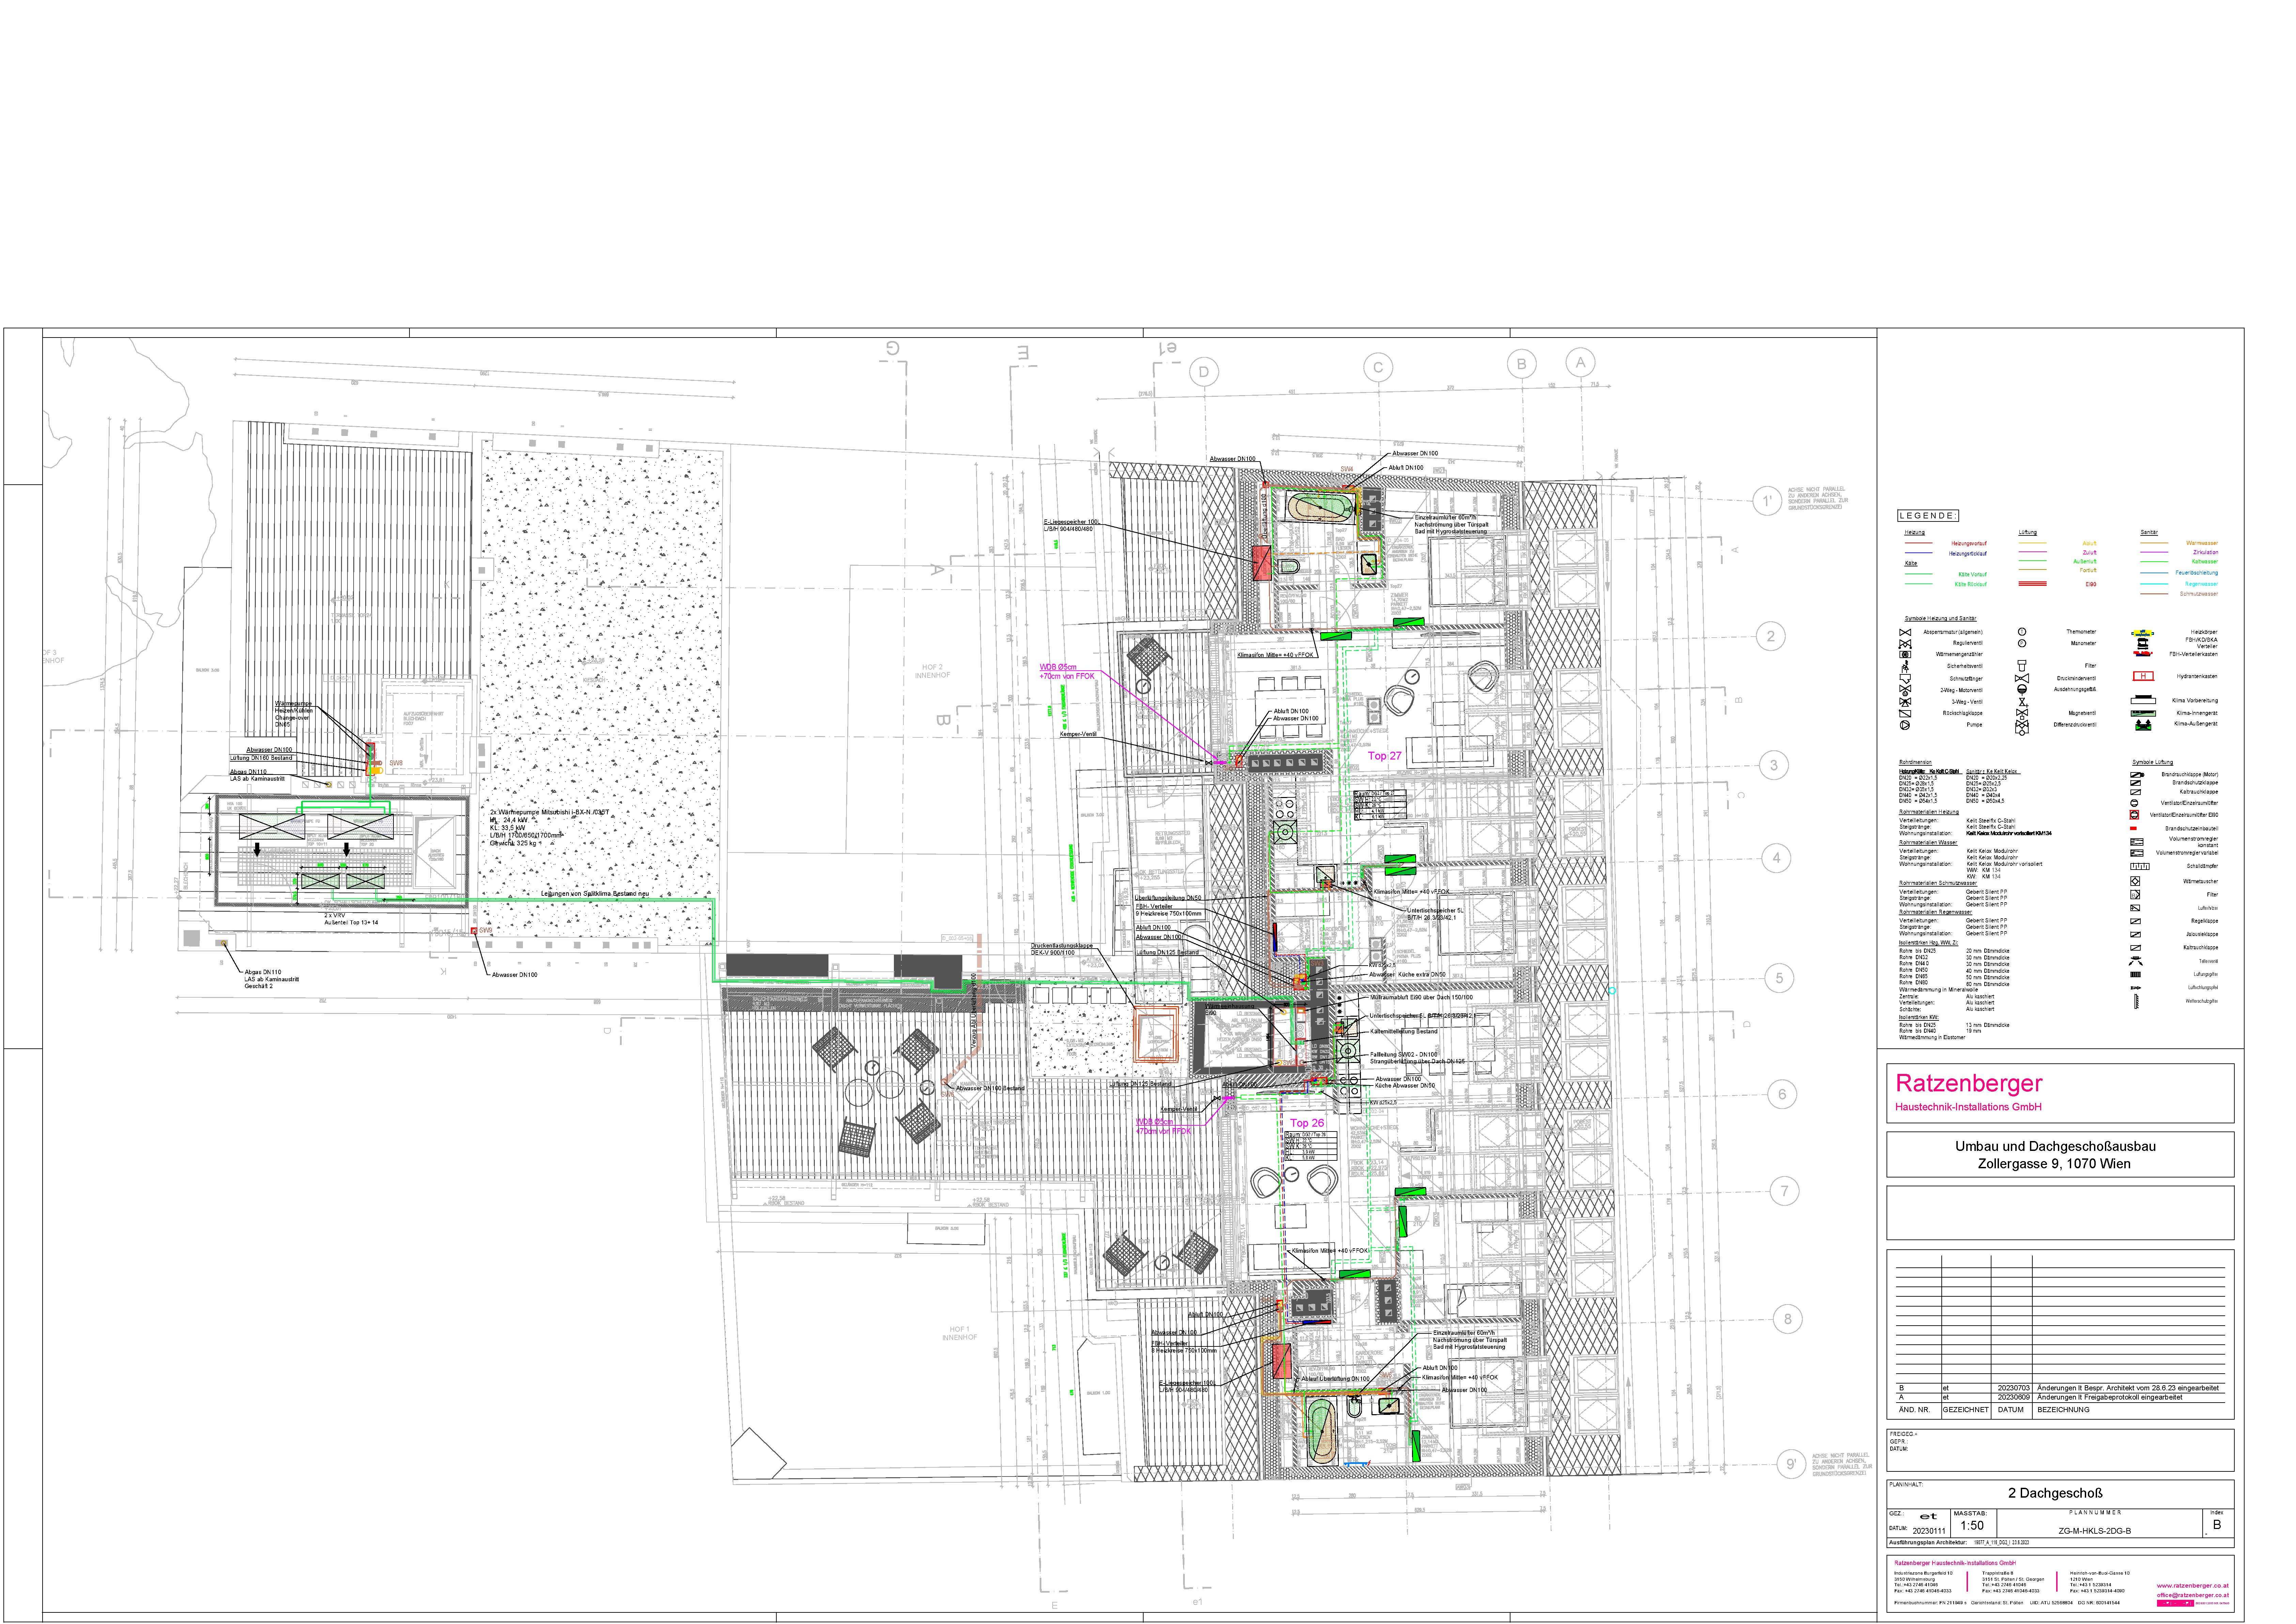Click the Regenwasser cyan line sample

tap(2154, 584)
